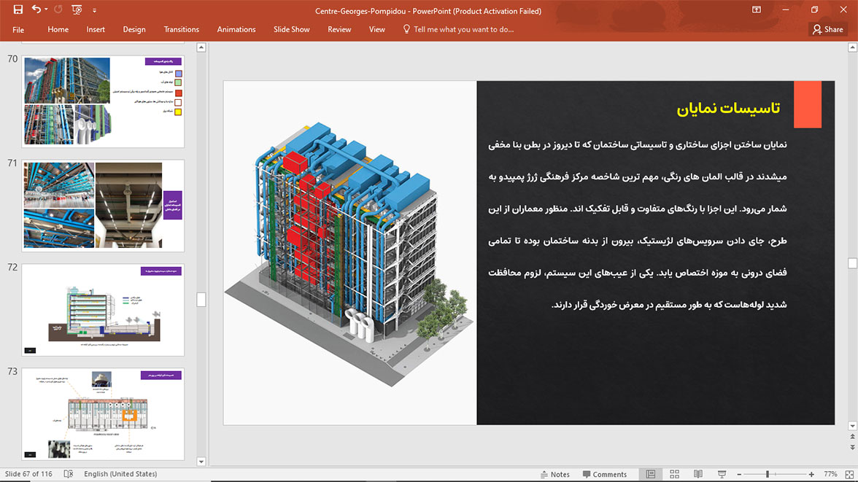Click the zoom in plus button
Image resolution: width=858 pixels, height=482 pixels.
pos(811,474)
